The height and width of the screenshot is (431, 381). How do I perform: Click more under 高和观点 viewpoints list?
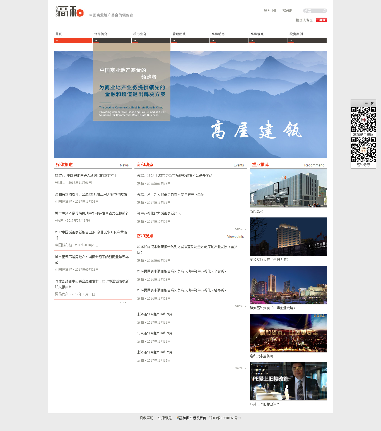tap(240, 306)
